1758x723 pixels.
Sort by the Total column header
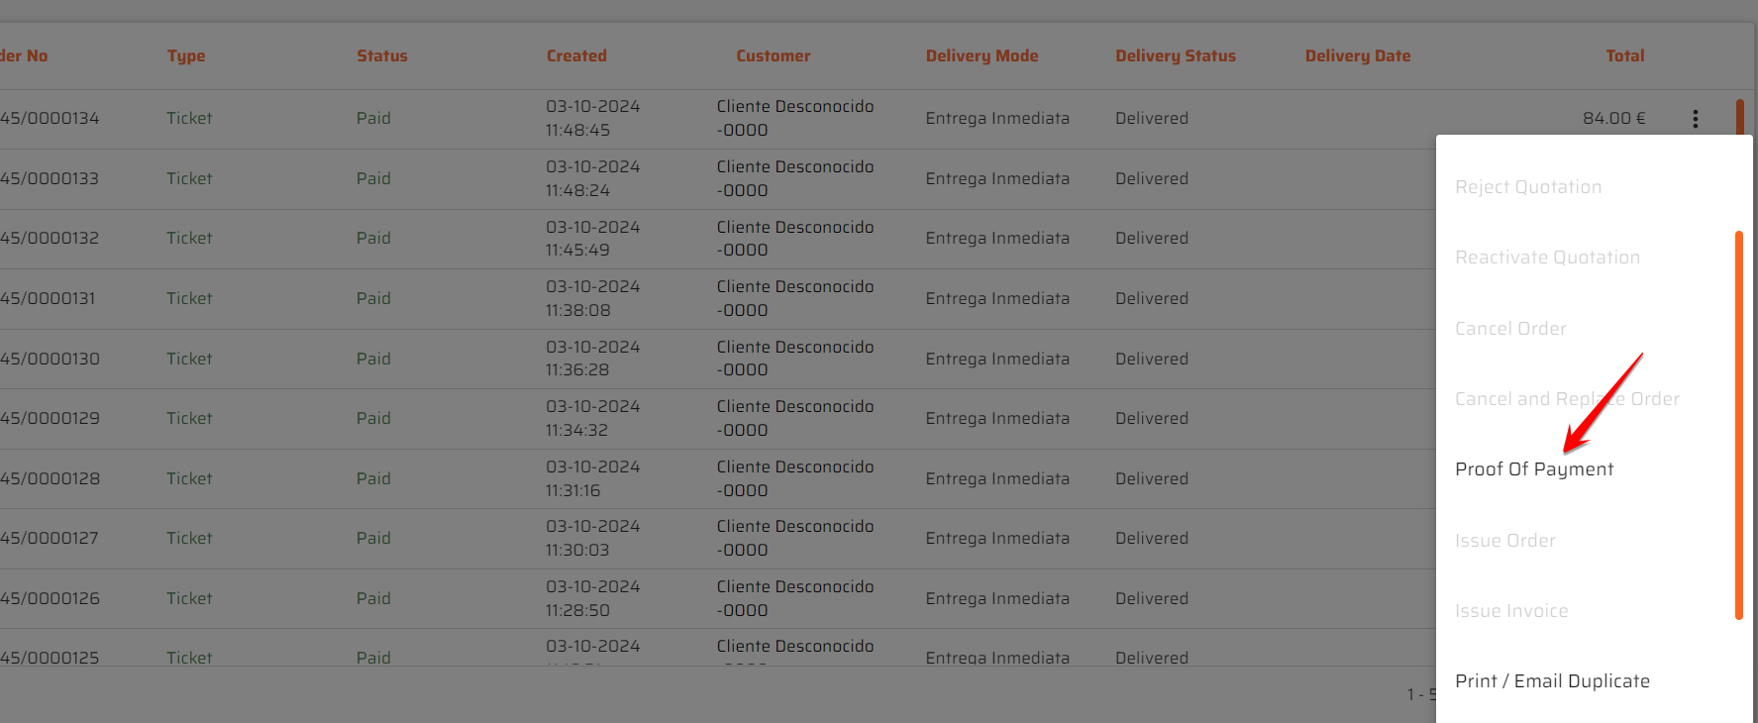pyautogui.click(x=1624, y=56)
